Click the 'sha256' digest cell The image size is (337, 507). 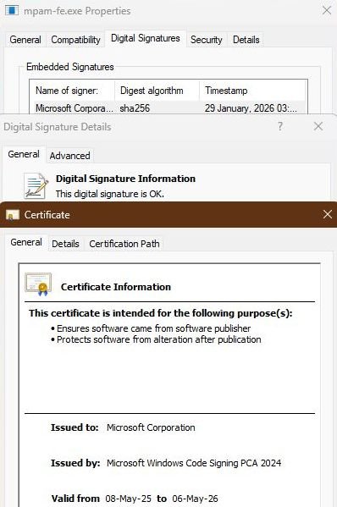click(135, 108)
